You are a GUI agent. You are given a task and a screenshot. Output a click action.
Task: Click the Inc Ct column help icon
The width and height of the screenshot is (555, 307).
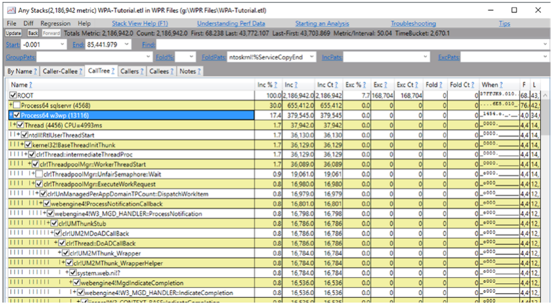337,85
